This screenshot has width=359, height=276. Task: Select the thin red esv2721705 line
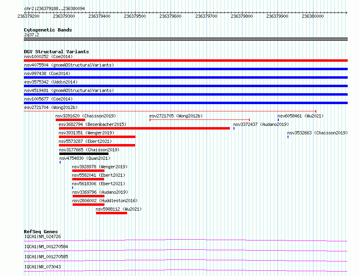200,120
